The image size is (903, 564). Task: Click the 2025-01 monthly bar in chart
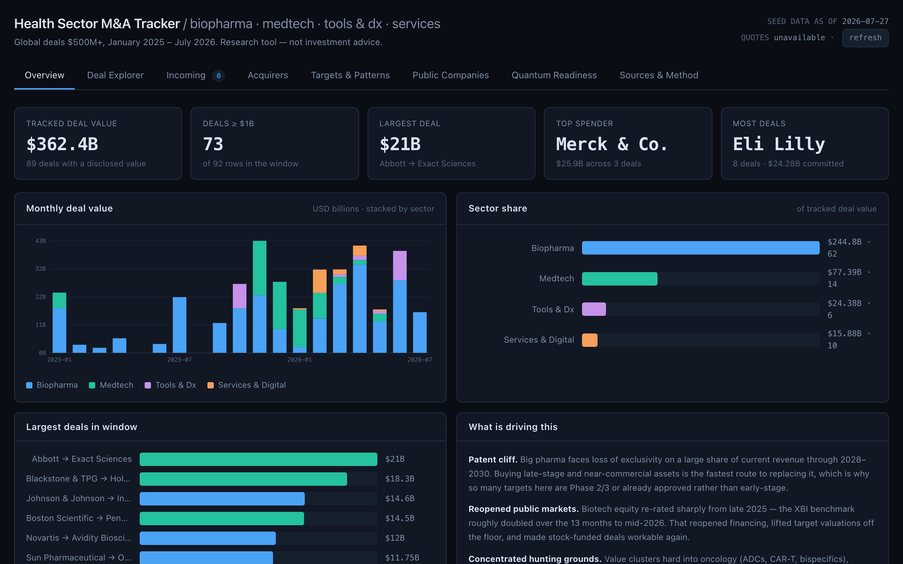[59, 323]
